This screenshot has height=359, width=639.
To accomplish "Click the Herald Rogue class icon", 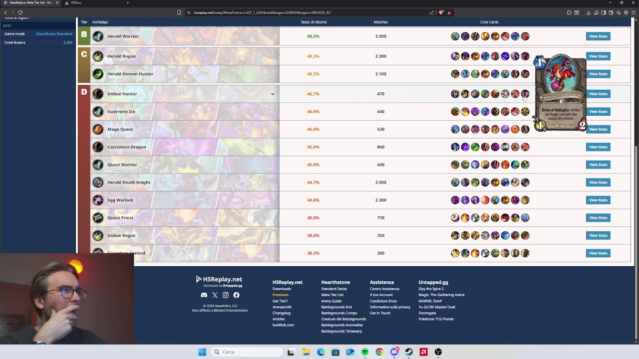I will tap(98, 56).
